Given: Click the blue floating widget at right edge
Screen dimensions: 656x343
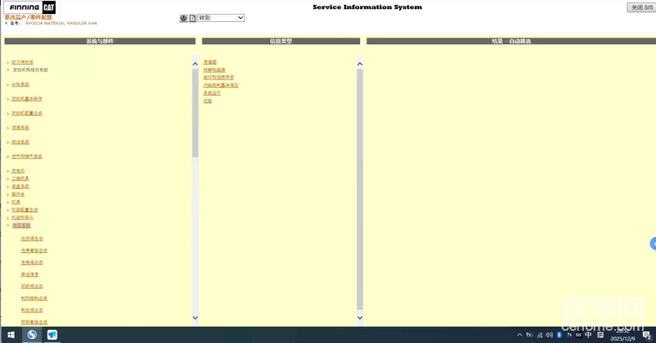Looking at the screenshot, I should (x=653, y=243).
